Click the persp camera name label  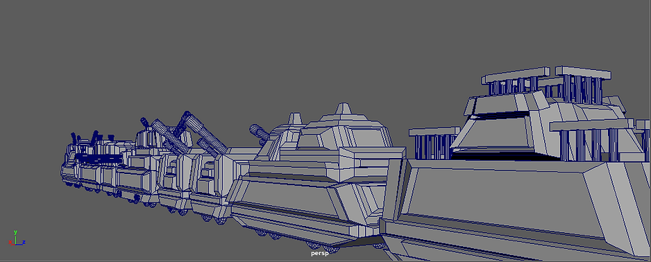pyautogui.click(x=320, y=253)
